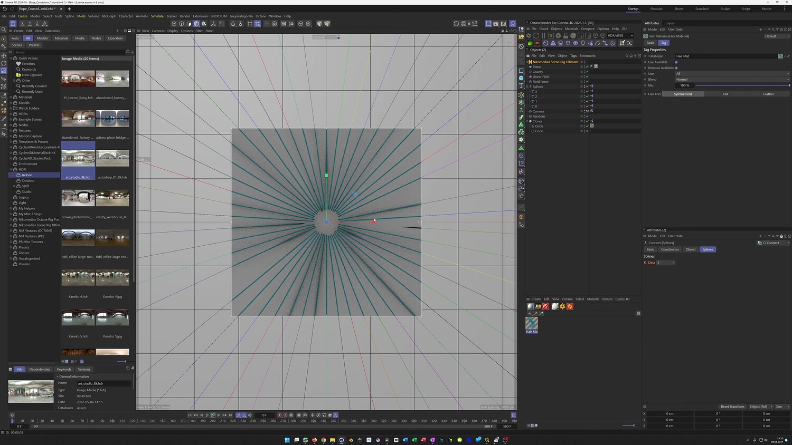Toggle the Remove Available checkbox
The width and height of the screenshot is (792, 445).
tap(676, 68)
